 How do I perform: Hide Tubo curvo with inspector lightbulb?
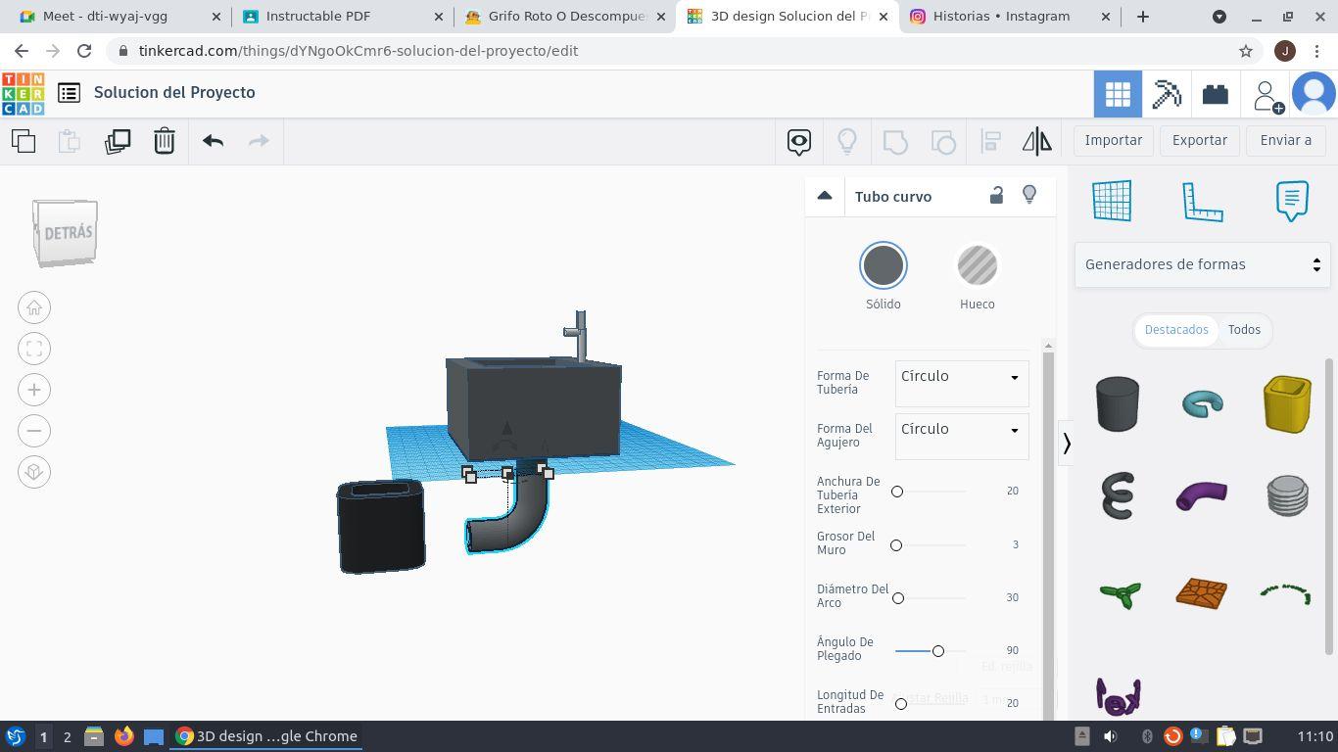1029,195
